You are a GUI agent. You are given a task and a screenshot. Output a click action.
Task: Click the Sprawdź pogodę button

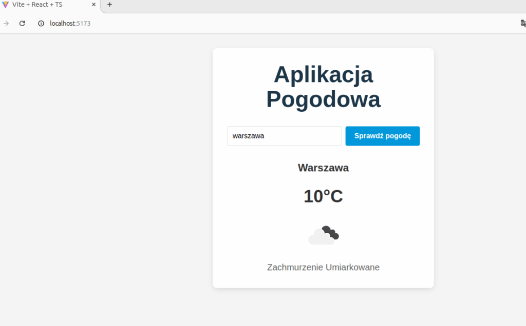pyautogui.click(x=382, y=136)
